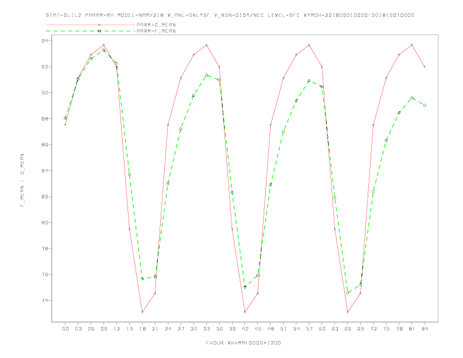Click the 24 forecast hour x-axis label

coord(168,329)
